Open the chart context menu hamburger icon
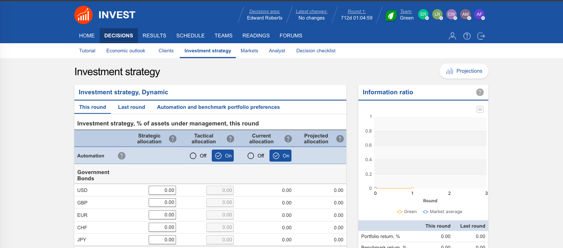This screenshot has height=248, width=563. pos(480,109)
